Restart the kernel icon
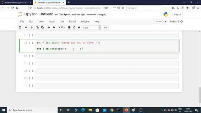Viewport: 201px width, 113px height. tap(74, 27)
